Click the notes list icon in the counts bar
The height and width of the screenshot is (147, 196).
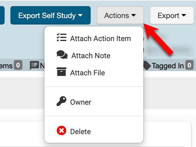[34, 65]
